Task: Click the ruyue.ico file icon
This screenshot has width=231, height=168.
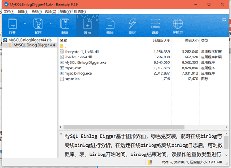Action: [x=62, y=79]
